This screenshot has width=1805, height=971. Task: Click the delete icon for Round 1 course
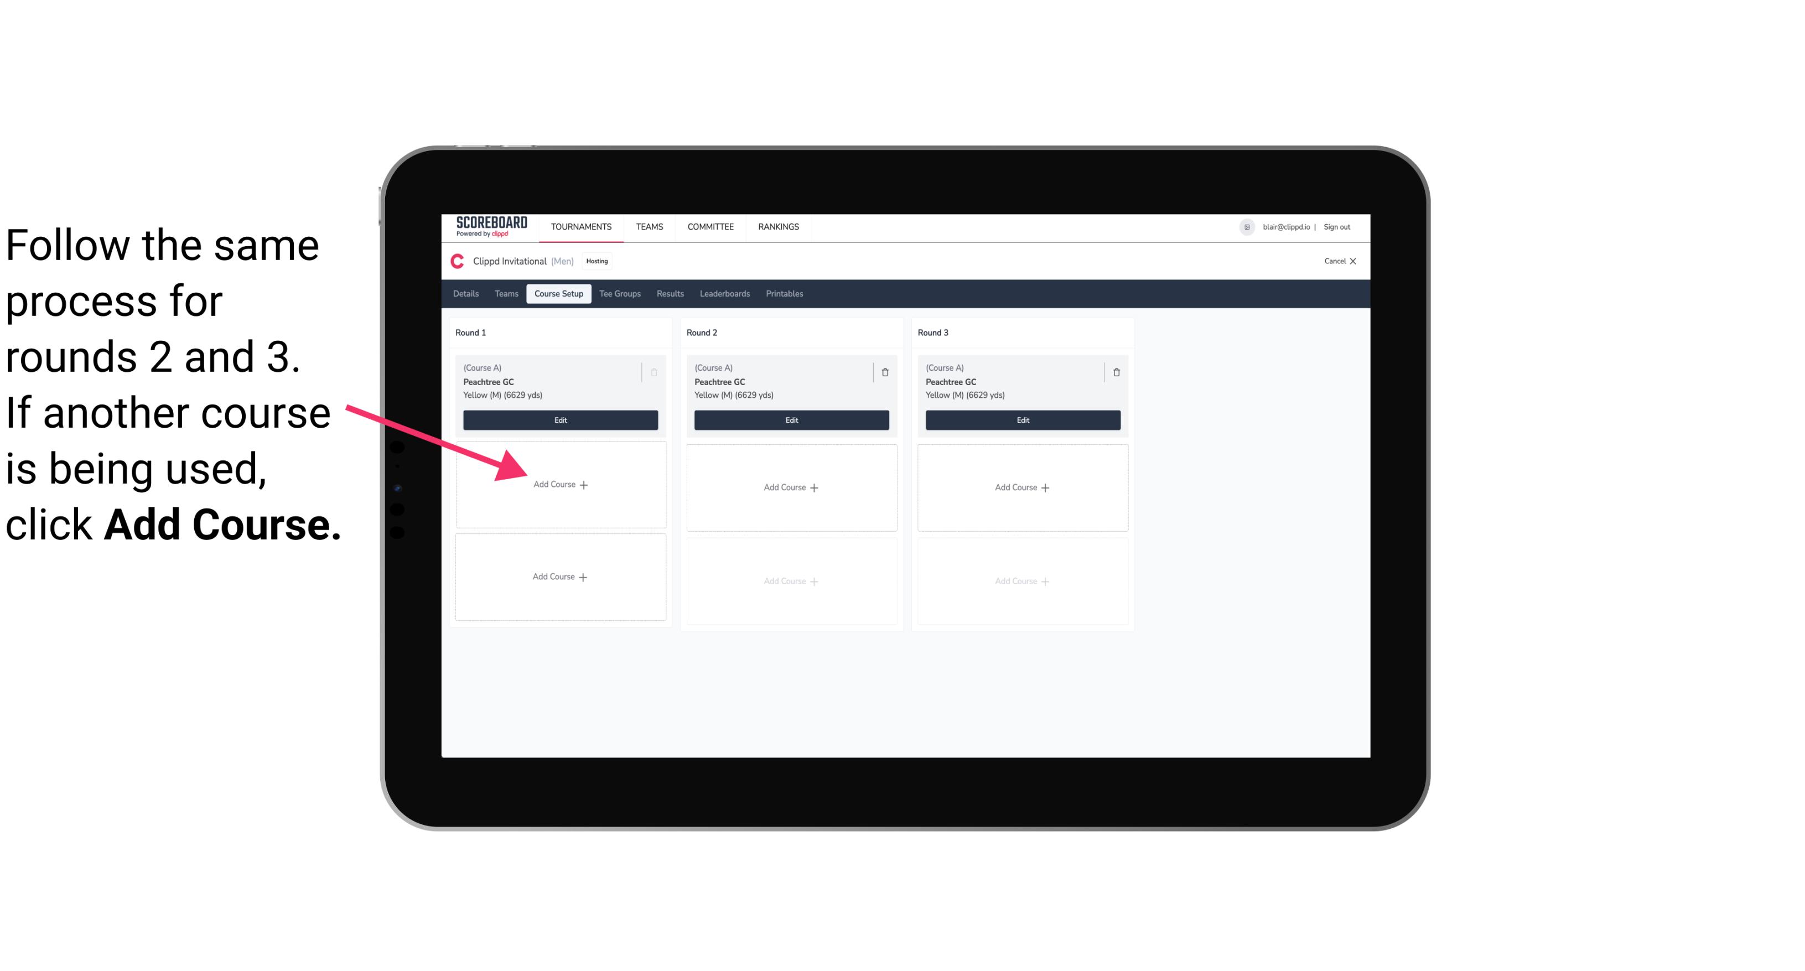(x=655, y=372)
